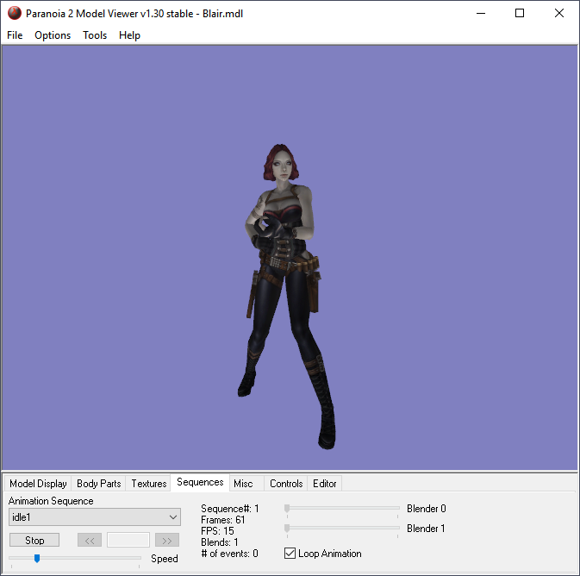This screenshot has height=576, width=580.
Task: Click the Stop animation button
Action: pyautogui.click(x=34, y=540)
